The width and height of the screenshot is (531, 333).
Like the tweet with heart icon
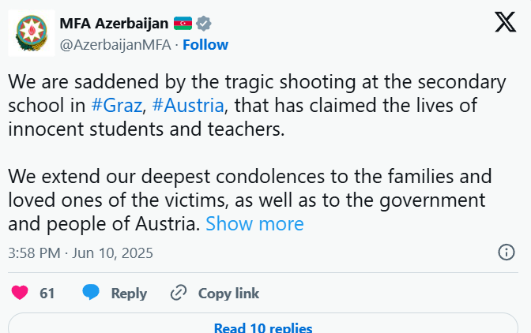coord(20,293)
